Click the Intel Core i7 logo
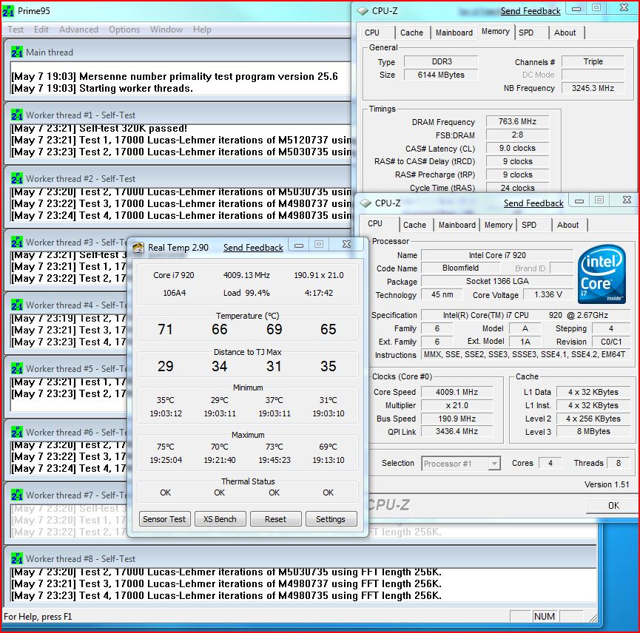 point(602,274)
